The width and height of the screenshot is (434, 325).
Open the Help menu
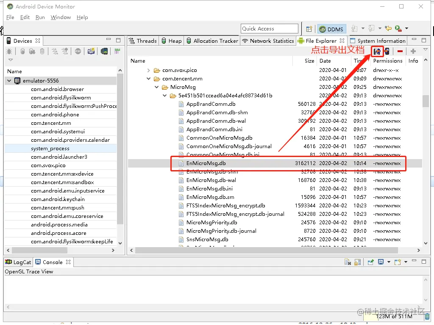[82, 17]
